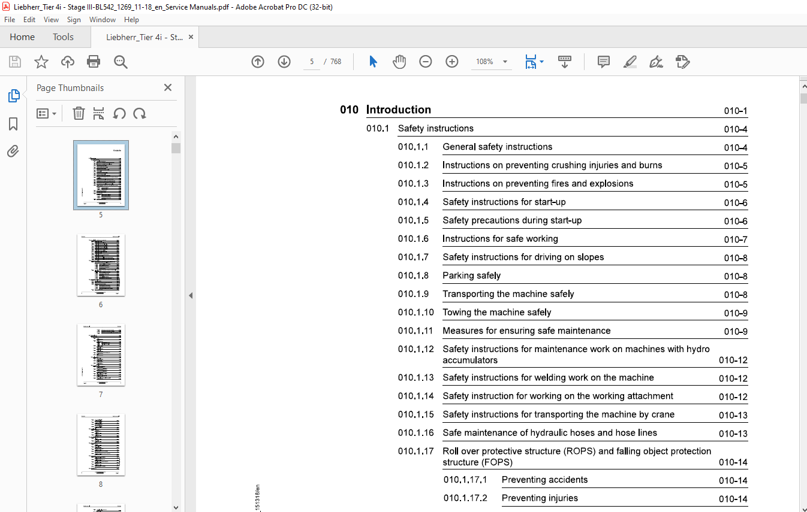This screenshot has height=512, width=807.
Task: Open the Bookmarks sidebar icon
Action: pos(13,124)
